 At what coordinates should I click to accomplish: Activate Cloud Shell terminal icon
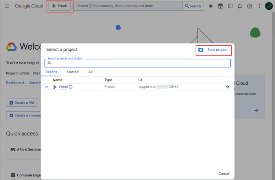click(x=230, y=6)
